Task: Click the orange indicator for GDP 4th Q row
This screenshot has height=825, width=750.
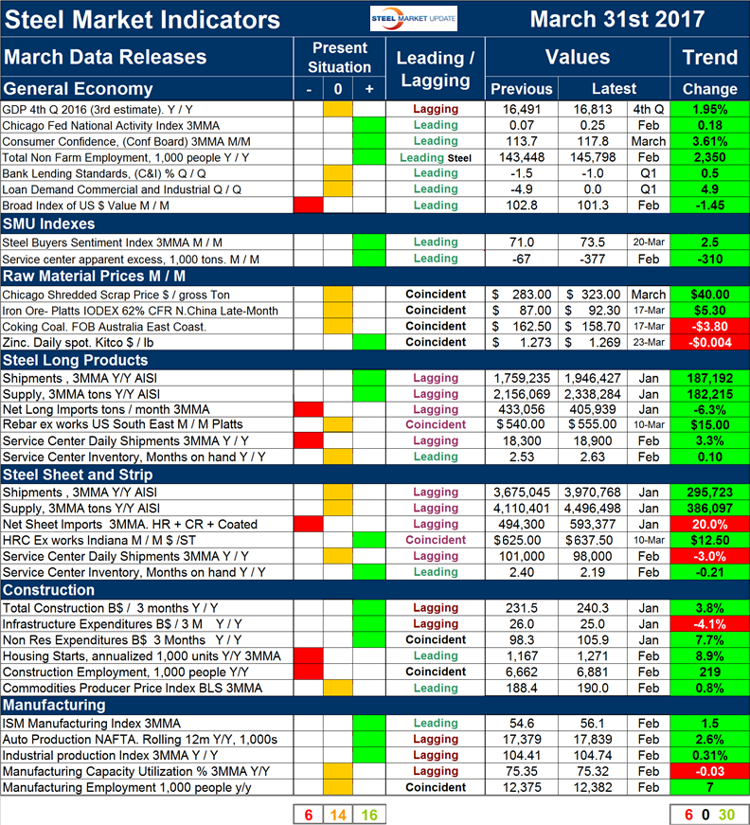Action: pyautogui.click(x=337, y=109)
